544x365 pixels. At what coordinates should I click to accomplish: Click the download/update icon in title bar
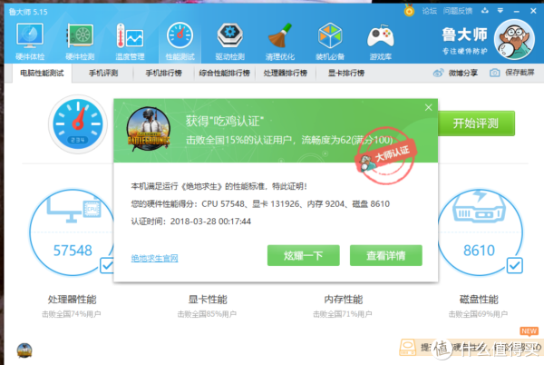click(485, 11)
